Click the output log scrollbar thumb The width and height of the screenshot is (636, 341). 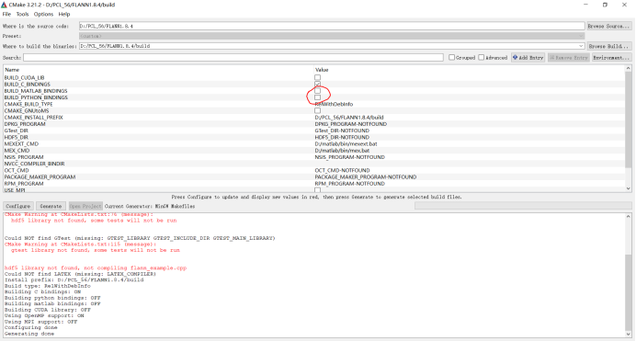(629, 292)
